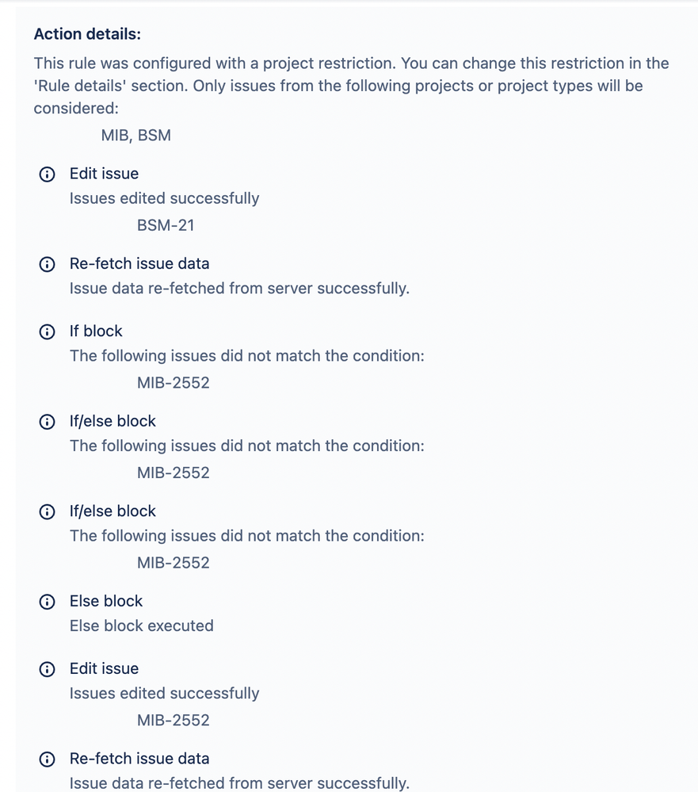Click info icon next to first If/else block
Screen dimensions: 698x792
click(x=47, y=422)
